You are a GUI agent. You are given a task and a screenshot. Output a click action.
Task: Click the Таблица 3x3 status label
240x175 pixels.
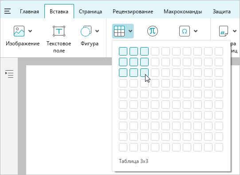[134, 161]
